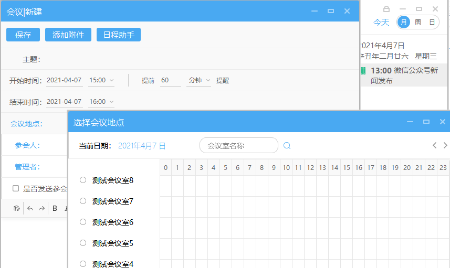Image resolution: width=450 pixels, height=268 pixels.
Task: Open the 13:00 微信公众号新闻发布 event
Action: (x=402, y=76)
